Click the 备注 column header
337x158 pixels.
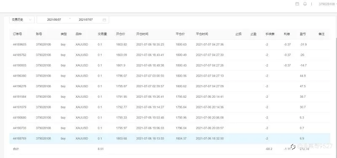[321, 34]
